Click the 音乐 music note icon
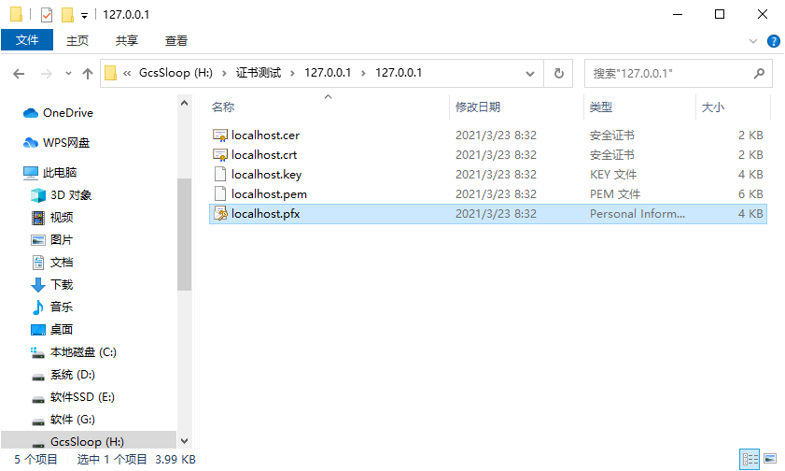The width and height of the screenshot is (785, 471). pos(38,307)
